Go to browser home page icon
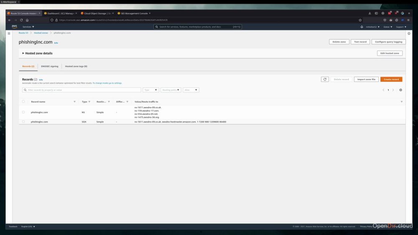 [x=27, y=20]
